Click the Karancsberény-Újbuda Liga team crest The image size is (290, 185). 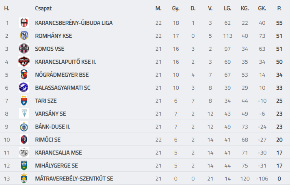coord(24,23)
